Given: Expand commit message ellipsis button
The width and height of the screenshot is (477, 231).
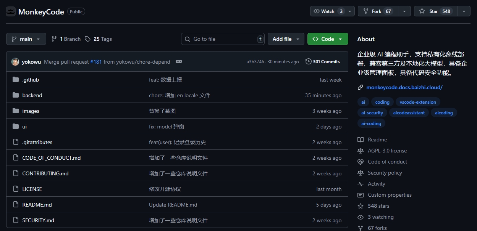Looking at the screenshot, I should (179, 61).
